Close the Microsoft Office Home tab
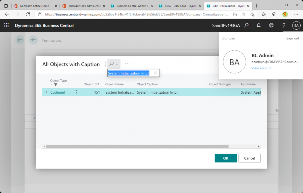The height and width of the screenshot is (193, 303). 56,6
